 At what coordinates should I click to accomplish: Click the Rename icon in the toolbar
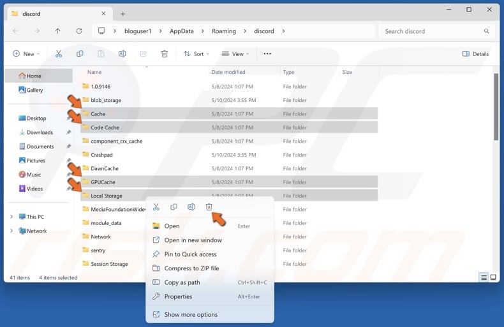click(x=122, y=54)
